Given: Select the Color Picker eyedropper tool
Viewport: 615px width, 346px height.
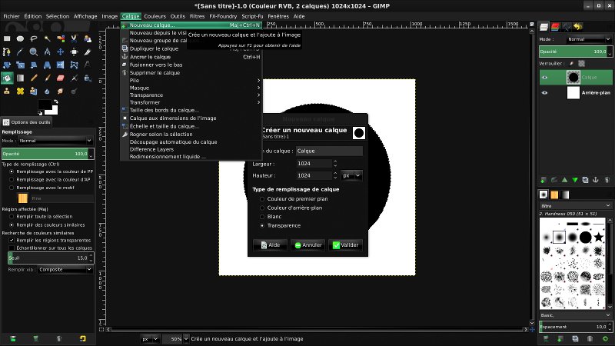Looking at the screenshot, I should (20, 52).
